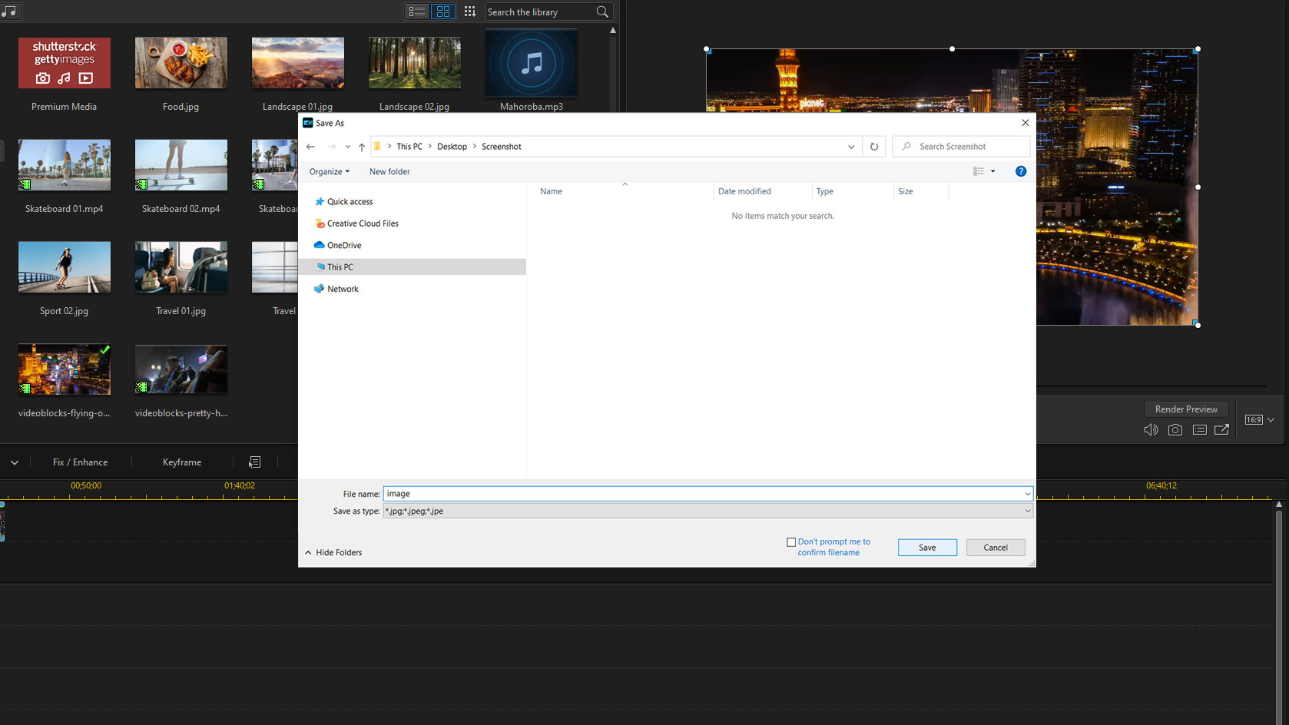This screenshot has height=725, width=1289.
Task: Click the track options icon beside Keyframe
Action: [x=253, y=462]
